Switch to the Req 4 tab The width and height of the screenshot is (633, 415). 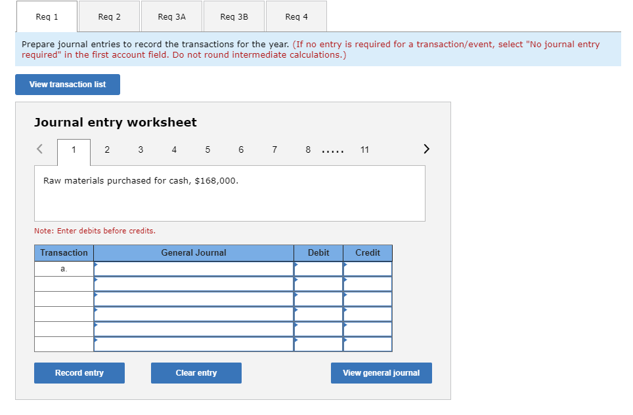point(296,16)
